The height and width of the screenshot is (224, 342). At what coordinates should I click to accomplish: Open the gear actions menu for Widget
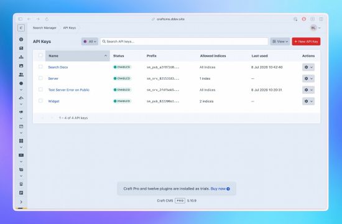tap(308, 101)
